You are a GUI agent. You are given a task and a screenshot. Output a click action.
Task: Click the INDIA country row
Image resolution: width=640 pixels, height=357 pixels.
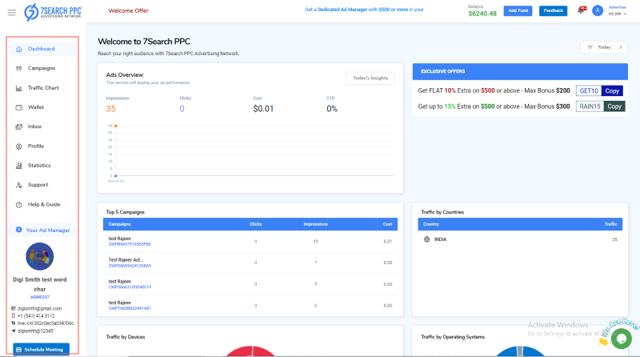(520, 239)
